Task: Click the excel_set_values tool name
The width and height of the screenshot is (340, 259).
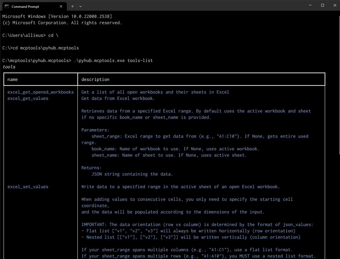Action: [28, 187]
